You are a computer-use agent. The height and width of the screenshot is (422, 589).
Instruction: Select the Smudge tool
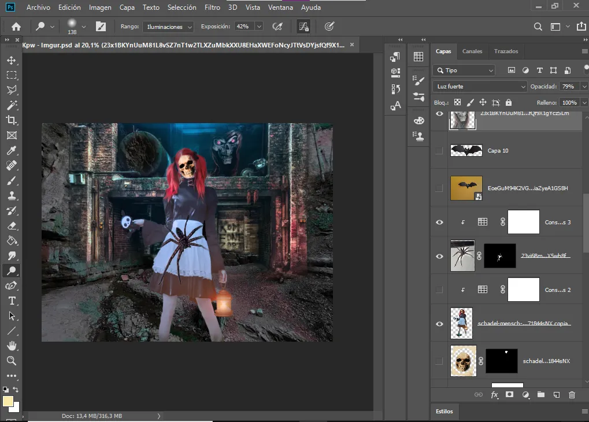pyautogui.click(x=11, y=256)
